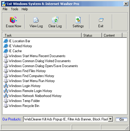The height and width of the screenshot is (131, 130).
Task: Click icon next to Windows Common Dialog Visited Documents
Action: pos(6,61)
